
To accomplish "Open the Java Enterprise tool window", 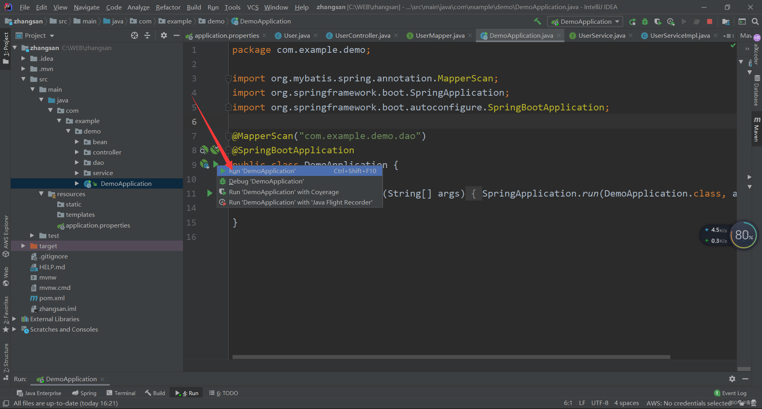I will (x=39, y=393).
